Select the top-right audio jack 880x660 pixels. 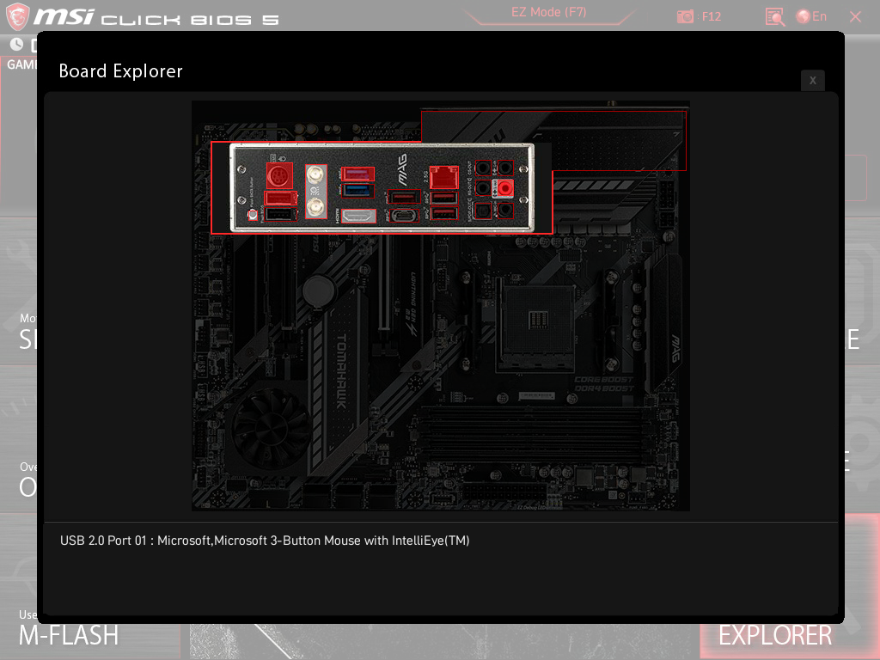[505, 168]
